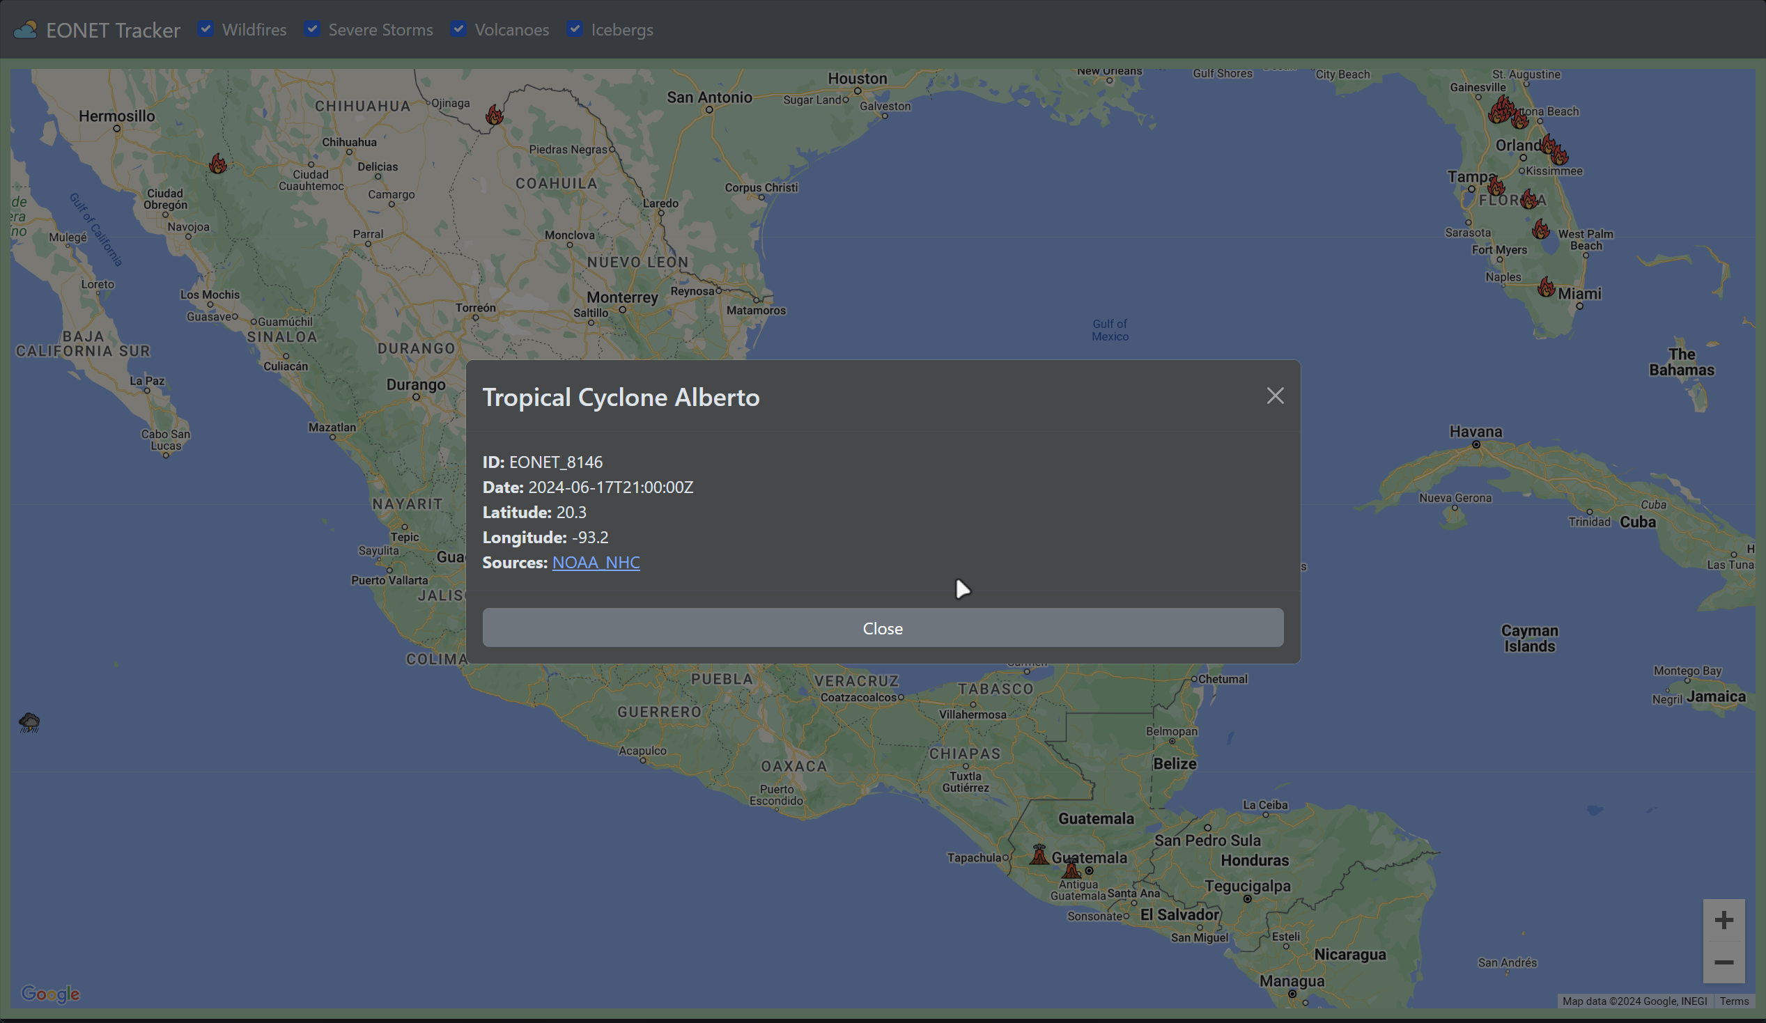Viewport: 1766px width, 1023px height.
Task: Click the Cayman Islands label on map
Action: coord(1529,639)
